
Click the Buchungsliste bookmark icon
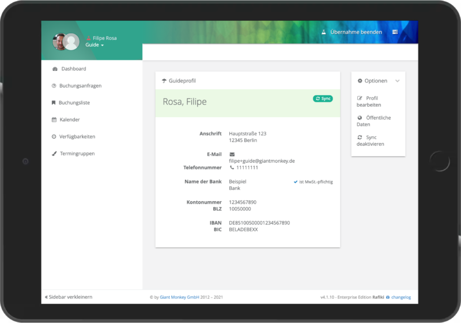pyautogui.click(x=54, y=103)
